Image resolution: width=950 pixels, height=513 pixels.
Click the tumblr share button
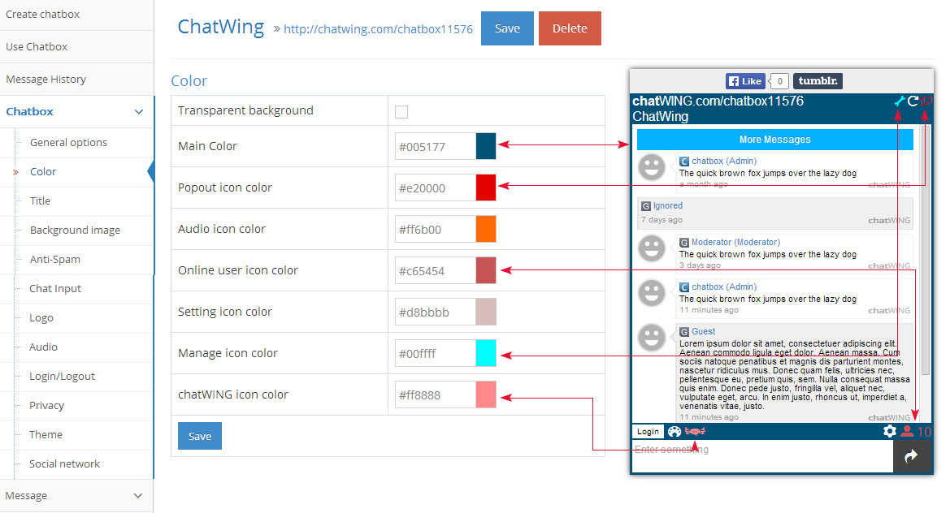coord(818,81)
